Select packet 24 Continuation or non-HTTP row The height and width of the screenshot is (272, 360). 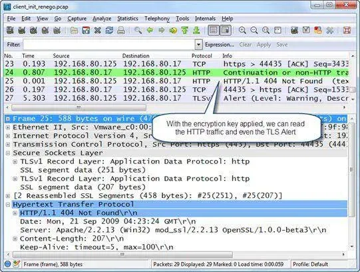tap(176, 73)
